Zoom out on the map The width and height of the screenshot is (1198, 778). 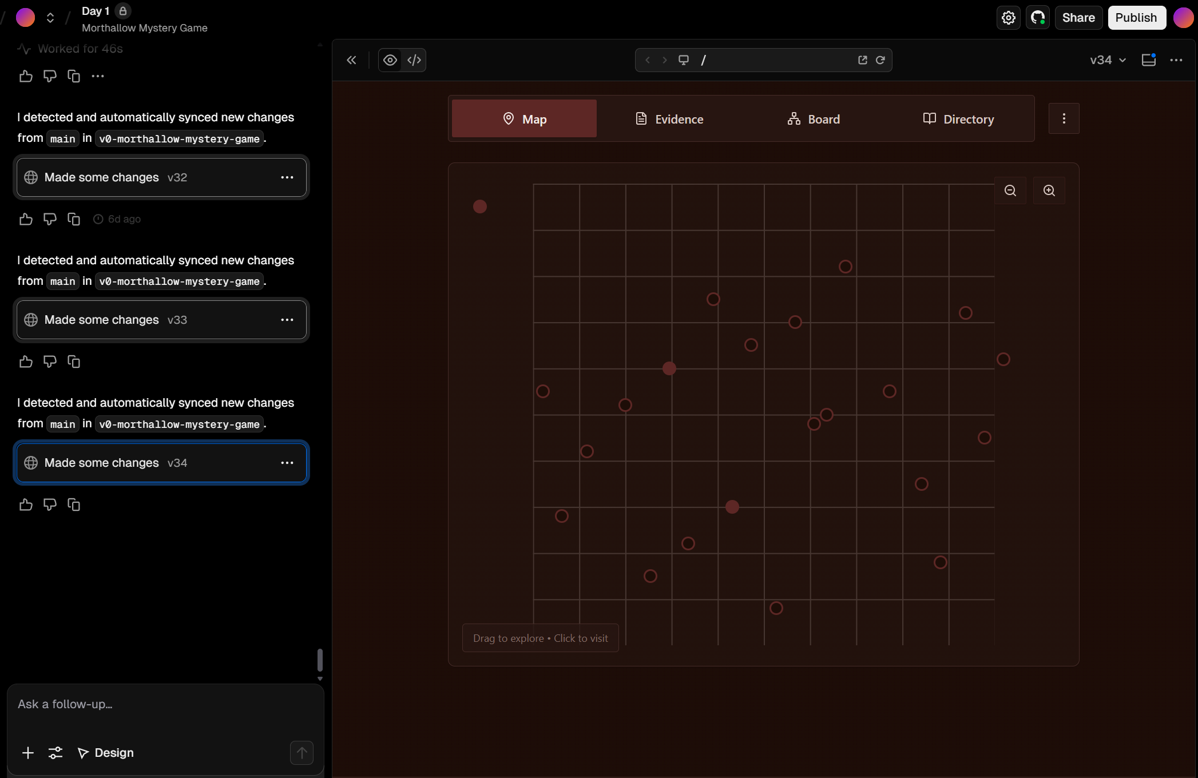(x=1010, y=190)
